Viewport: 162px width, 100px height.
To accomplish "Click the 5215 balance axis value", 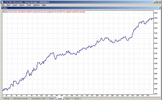I will (x=156, y=53).
